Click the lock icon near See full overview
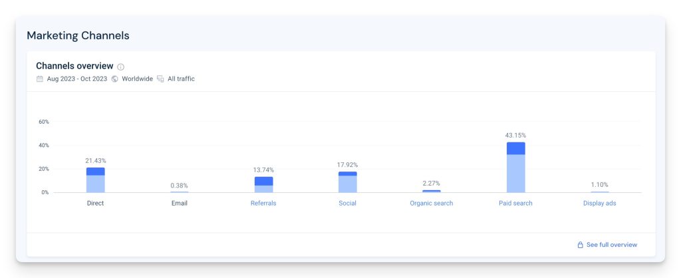Viewport: 681px width, 278px height. [x=580, y=245]
